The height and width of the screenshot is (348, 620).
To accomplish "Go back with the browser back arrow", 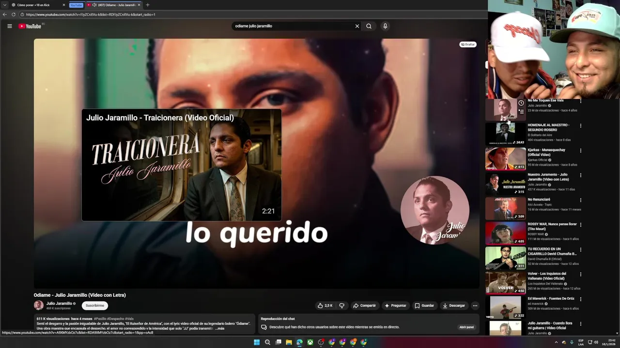I will [x=5, y=14].
